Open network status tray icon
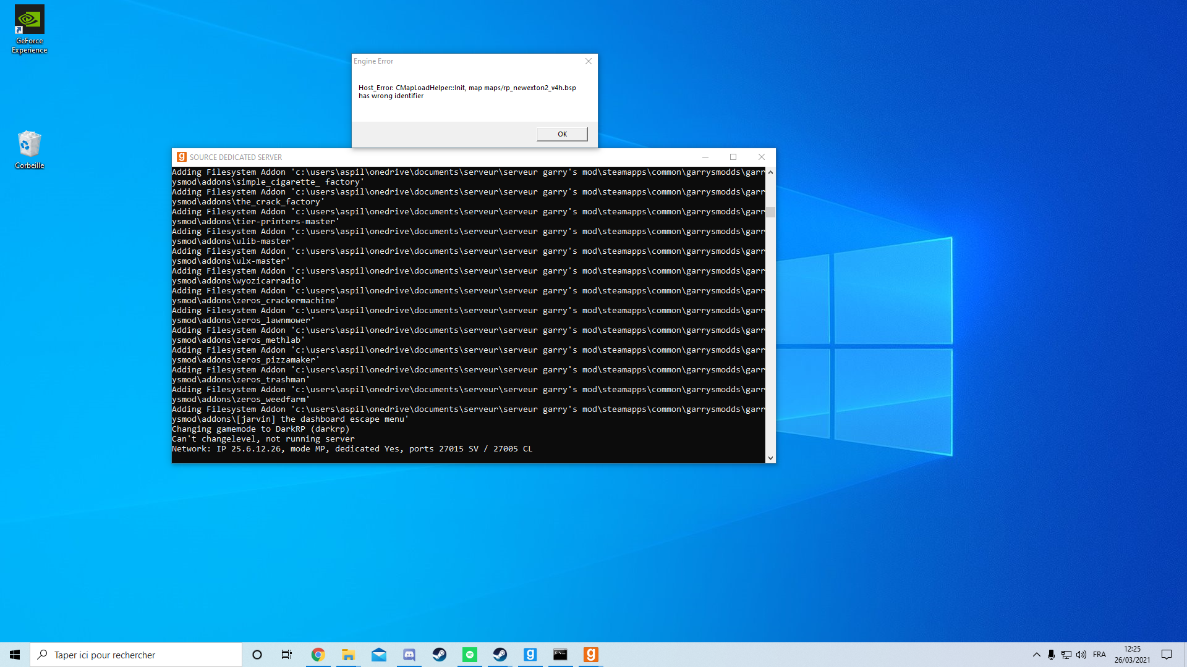 [x=1066, y=655]
